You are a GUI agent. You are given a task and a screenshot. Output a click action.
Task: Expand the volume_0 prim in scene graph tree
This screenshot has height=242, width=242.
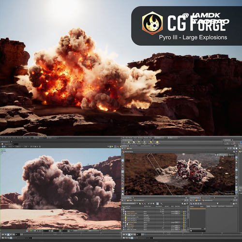125,224
